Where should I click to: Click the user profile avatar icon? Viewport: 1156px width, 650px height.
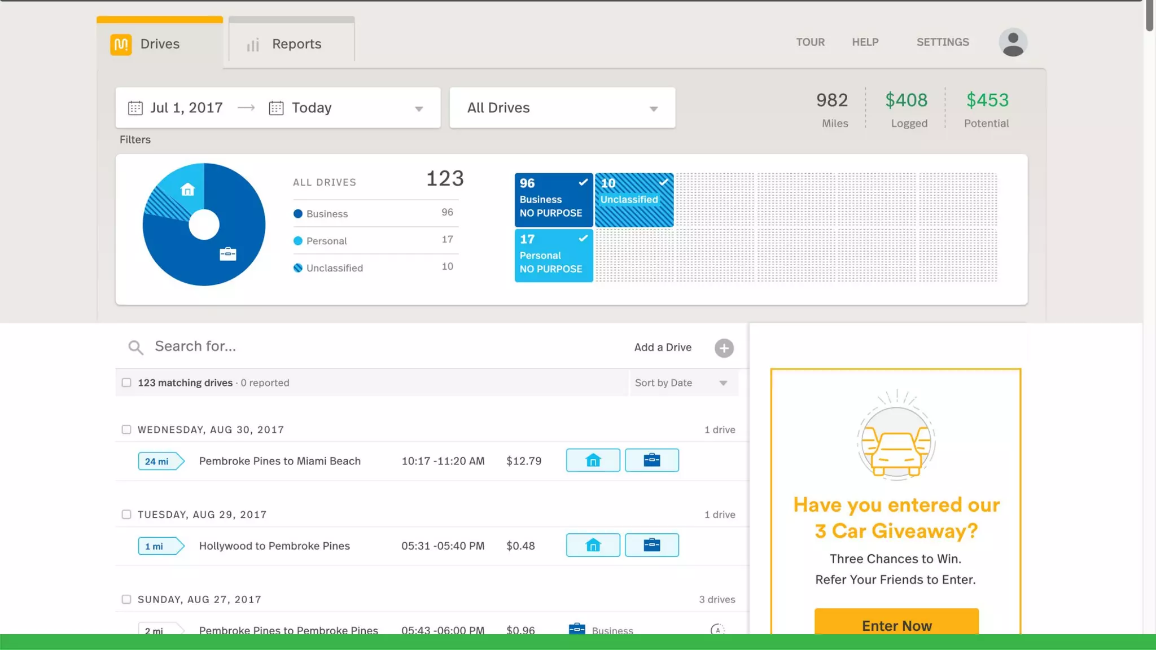point(1013,43)
